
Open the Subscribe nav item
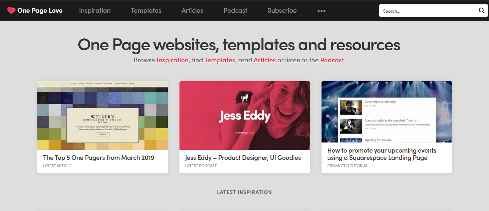tap(282, 11)
